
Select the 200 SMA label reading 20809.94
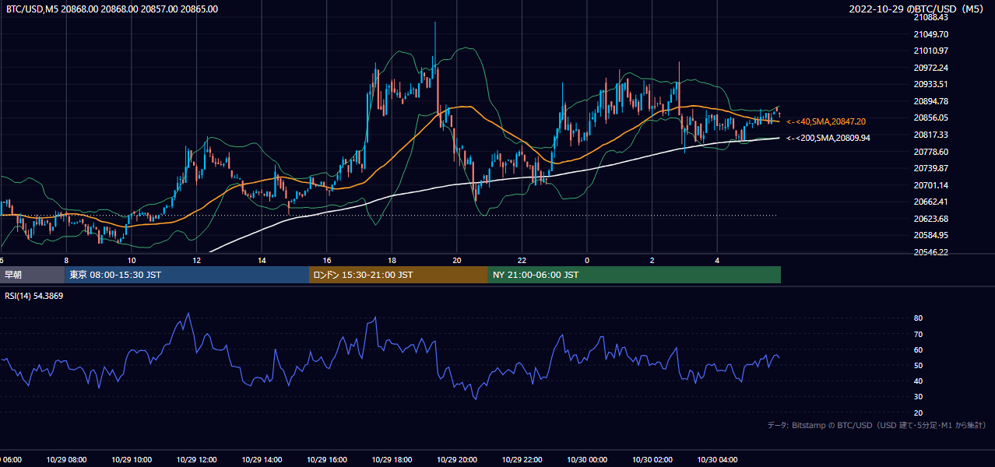pyautogui.click(x=828, y=138)
